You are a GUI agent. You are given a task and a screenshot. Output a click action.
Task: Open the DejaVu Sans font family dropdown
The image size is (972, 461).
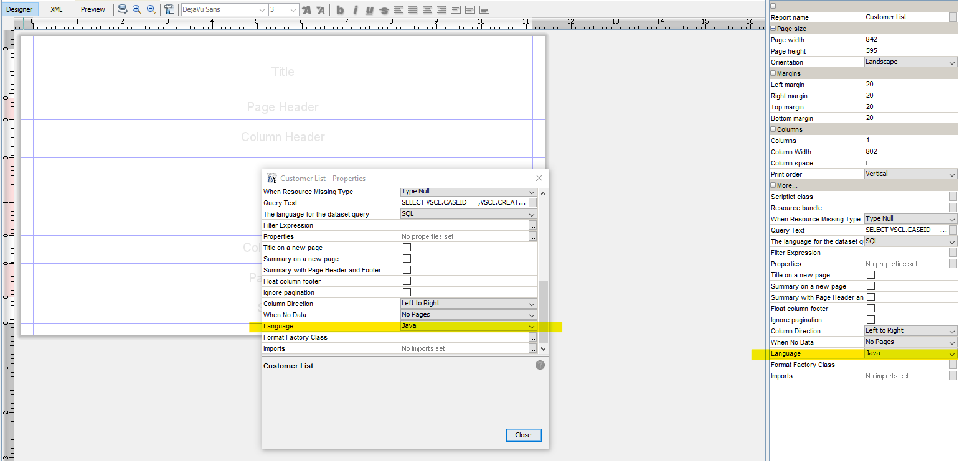coord(224,10)
